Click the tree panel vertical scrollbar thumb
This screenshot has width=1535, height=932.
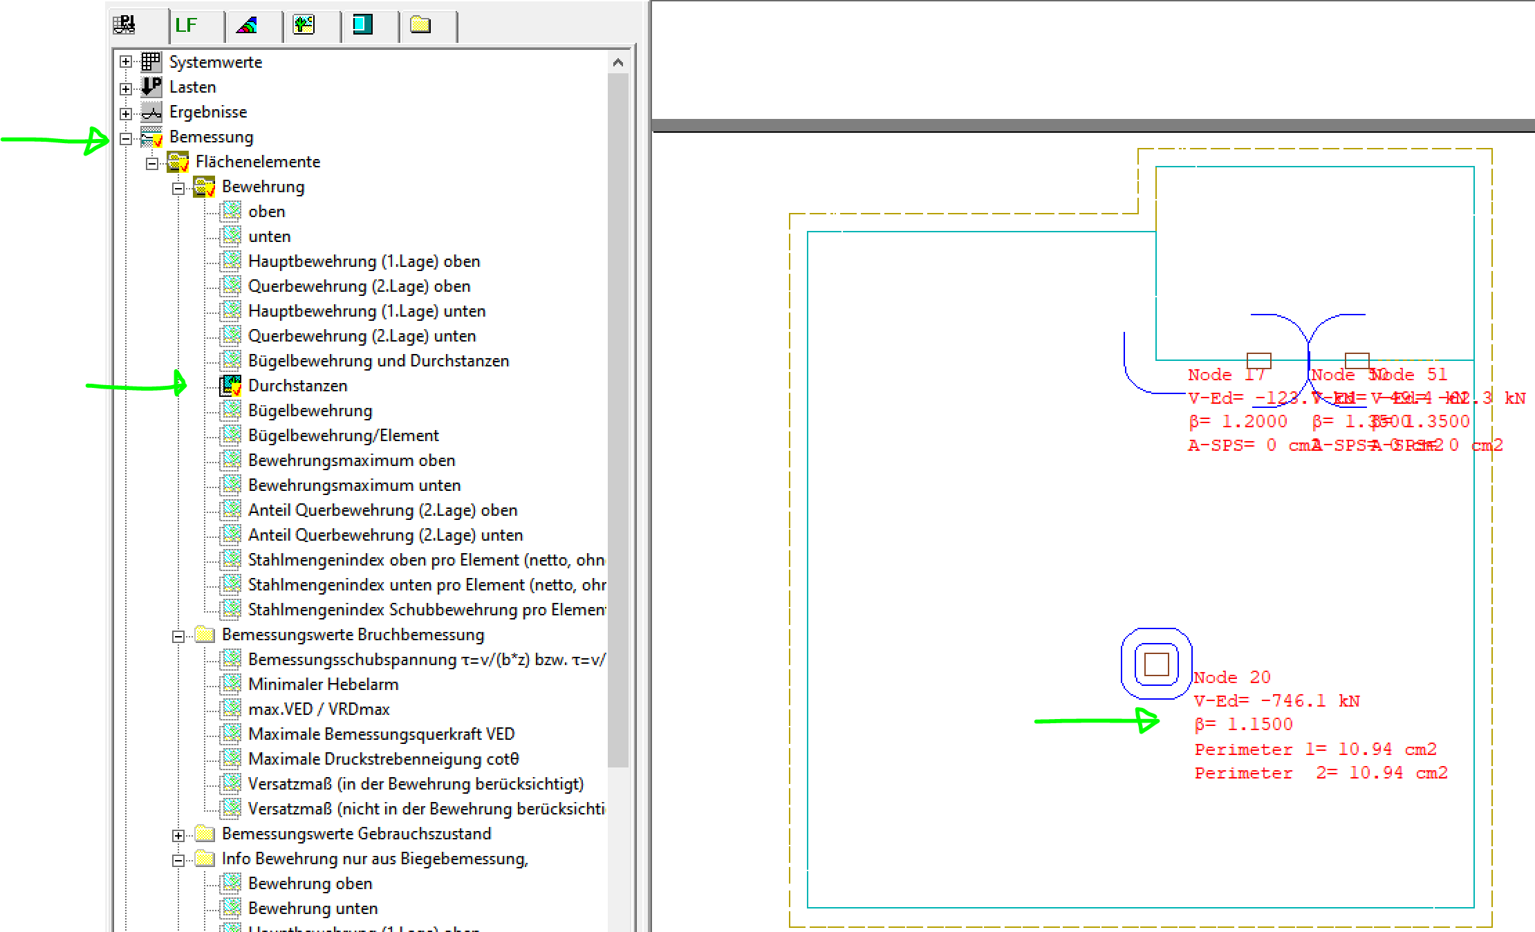click(x=618, y=420)
